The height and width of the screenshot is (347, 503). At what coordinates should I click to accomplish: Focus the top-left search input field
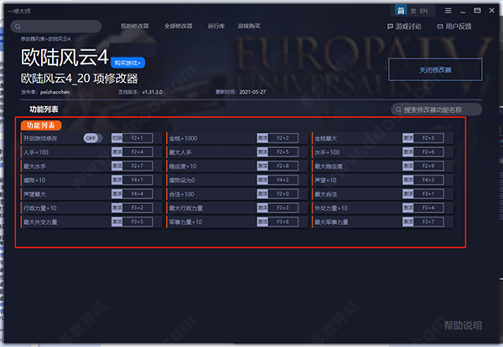[56, 27]
